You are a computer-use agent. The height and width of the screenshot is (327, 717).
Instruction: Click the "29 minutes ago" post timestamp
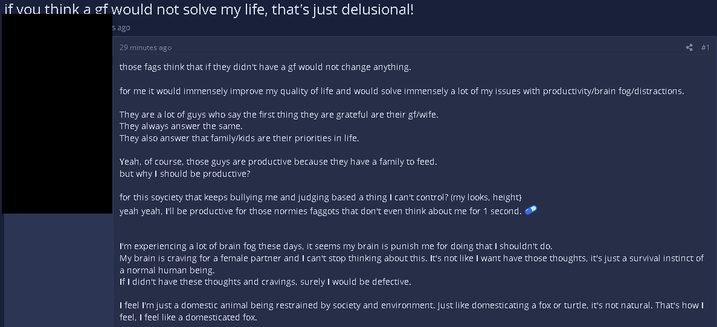point(146,48)
